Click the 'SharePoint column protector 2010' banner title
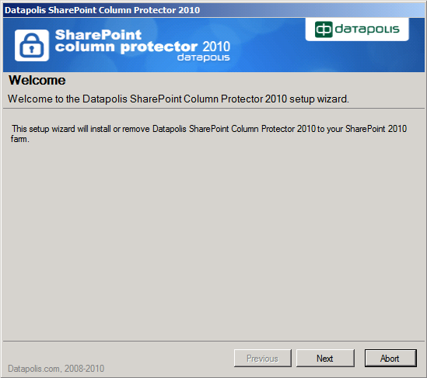427x378 pixels. [x=142, y=41]
